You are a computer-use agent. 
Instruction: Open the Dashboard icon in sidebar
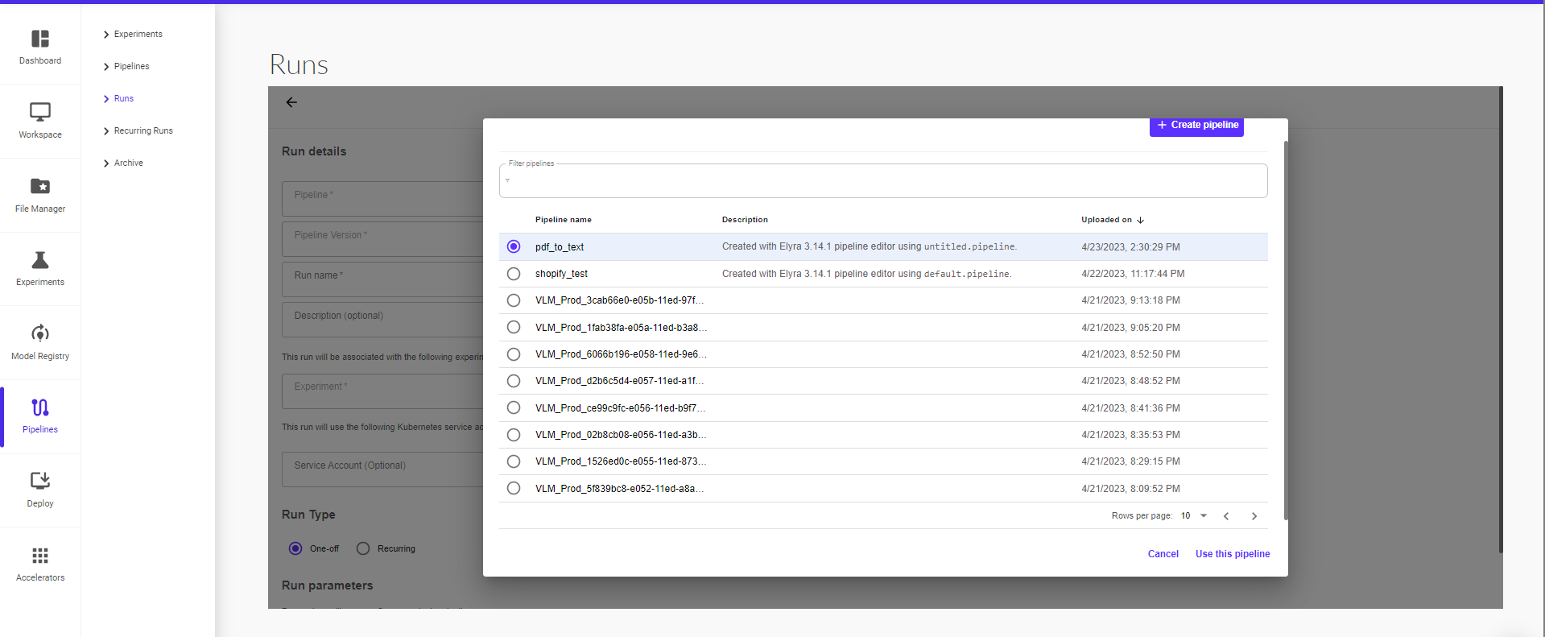coord(40,39)
